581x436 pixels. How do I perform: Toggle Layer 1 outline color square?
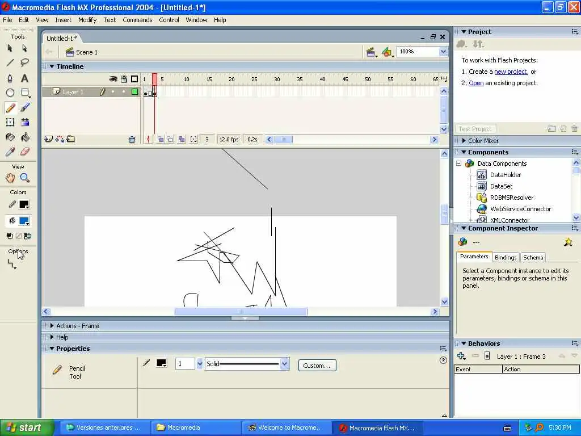135,91
